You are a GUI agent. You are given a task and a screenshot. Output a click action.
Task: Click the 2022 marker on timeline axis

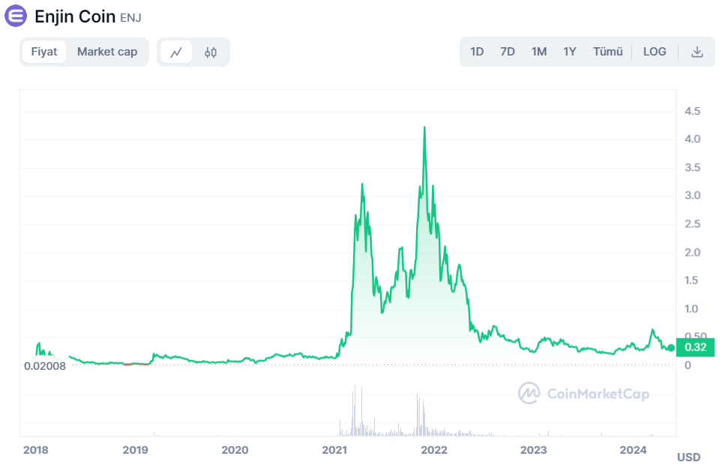point(434,450)
